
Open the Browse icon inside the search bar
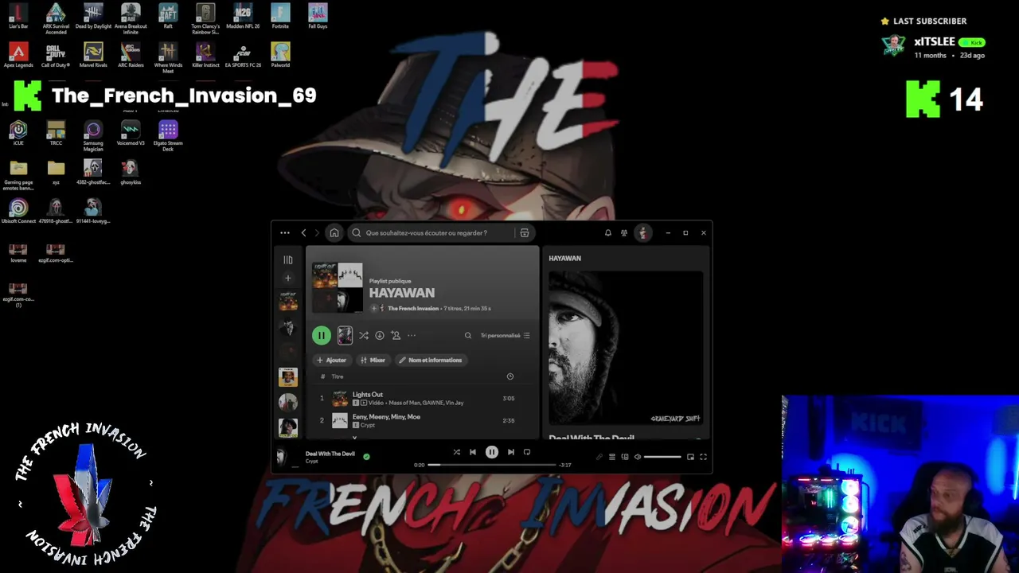[x=524, y=233]
